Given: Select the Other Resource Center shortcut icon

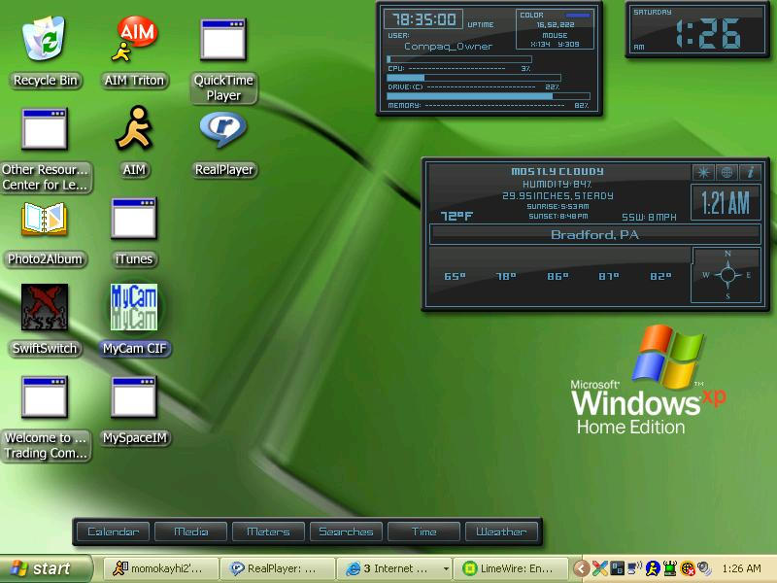Looking at the screenshot, I should 45,129.
